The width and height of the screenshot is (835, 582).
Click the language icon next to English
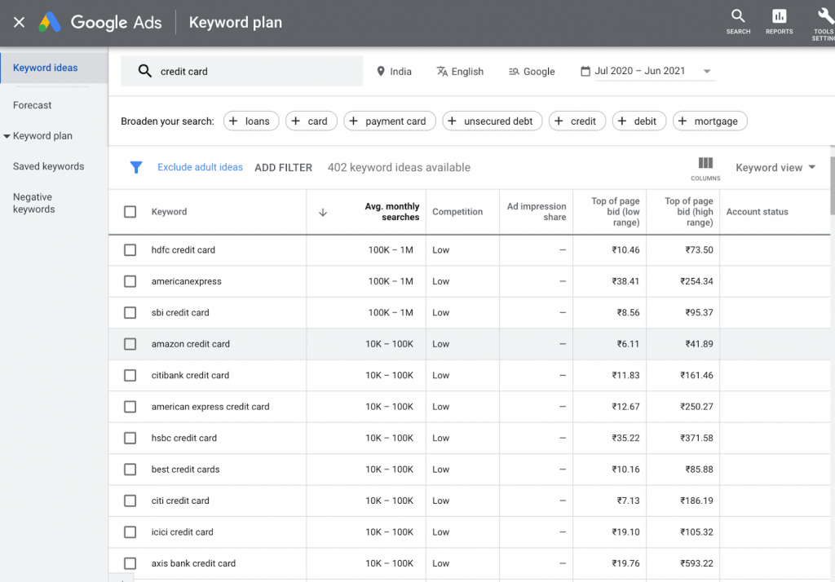click(x=442, y=72)
